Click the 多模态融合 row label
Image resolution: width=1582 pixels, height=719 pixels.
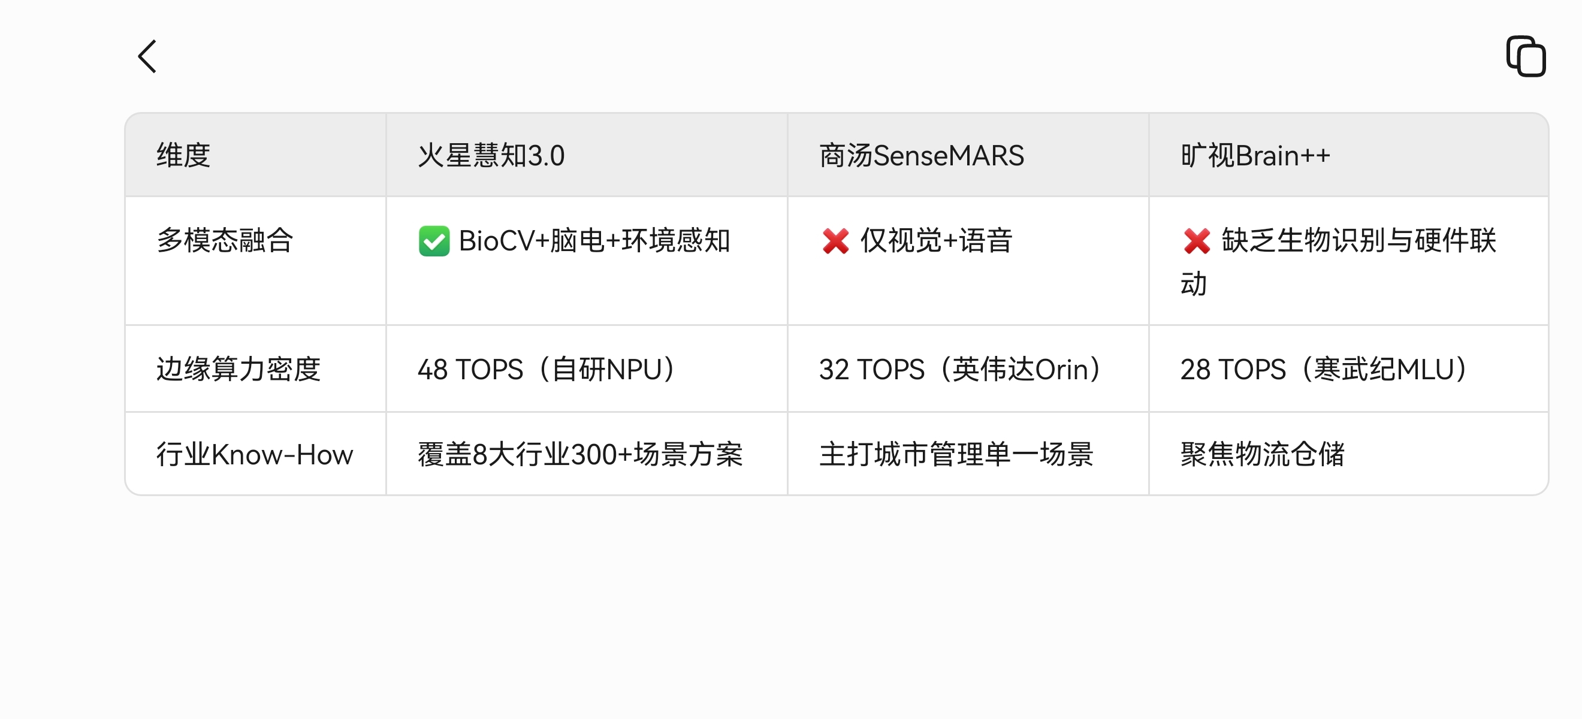[x=225, y=240]
